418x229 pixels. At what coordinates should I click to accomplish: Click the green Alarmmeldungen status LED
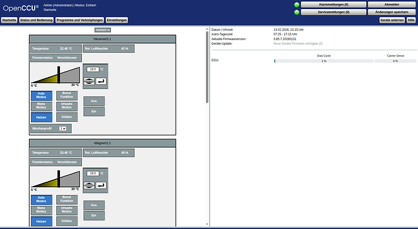(297, 5)
